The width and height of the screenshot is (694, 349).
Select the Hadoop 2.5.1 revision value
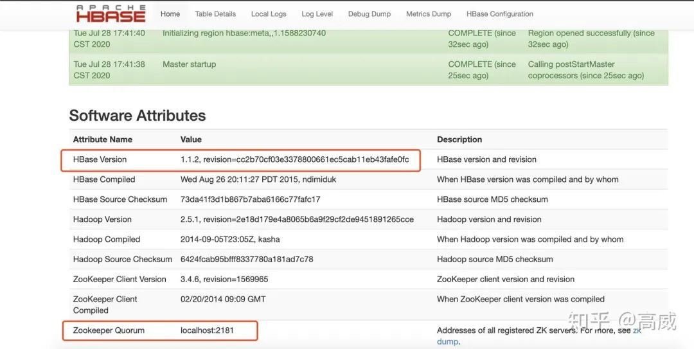coord(297,219)
